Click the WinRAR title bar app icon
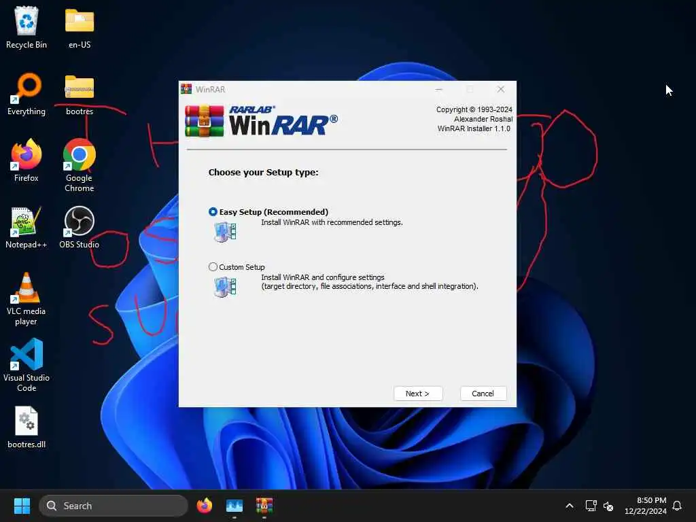This screenshot has width=696, height=522. pyautogui.click(x=186, y=89)
